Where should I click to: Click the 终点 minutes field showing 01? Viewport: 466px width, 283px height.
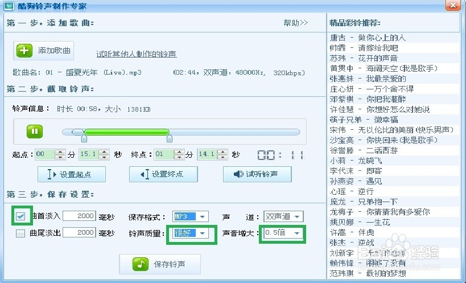(164, 154)
